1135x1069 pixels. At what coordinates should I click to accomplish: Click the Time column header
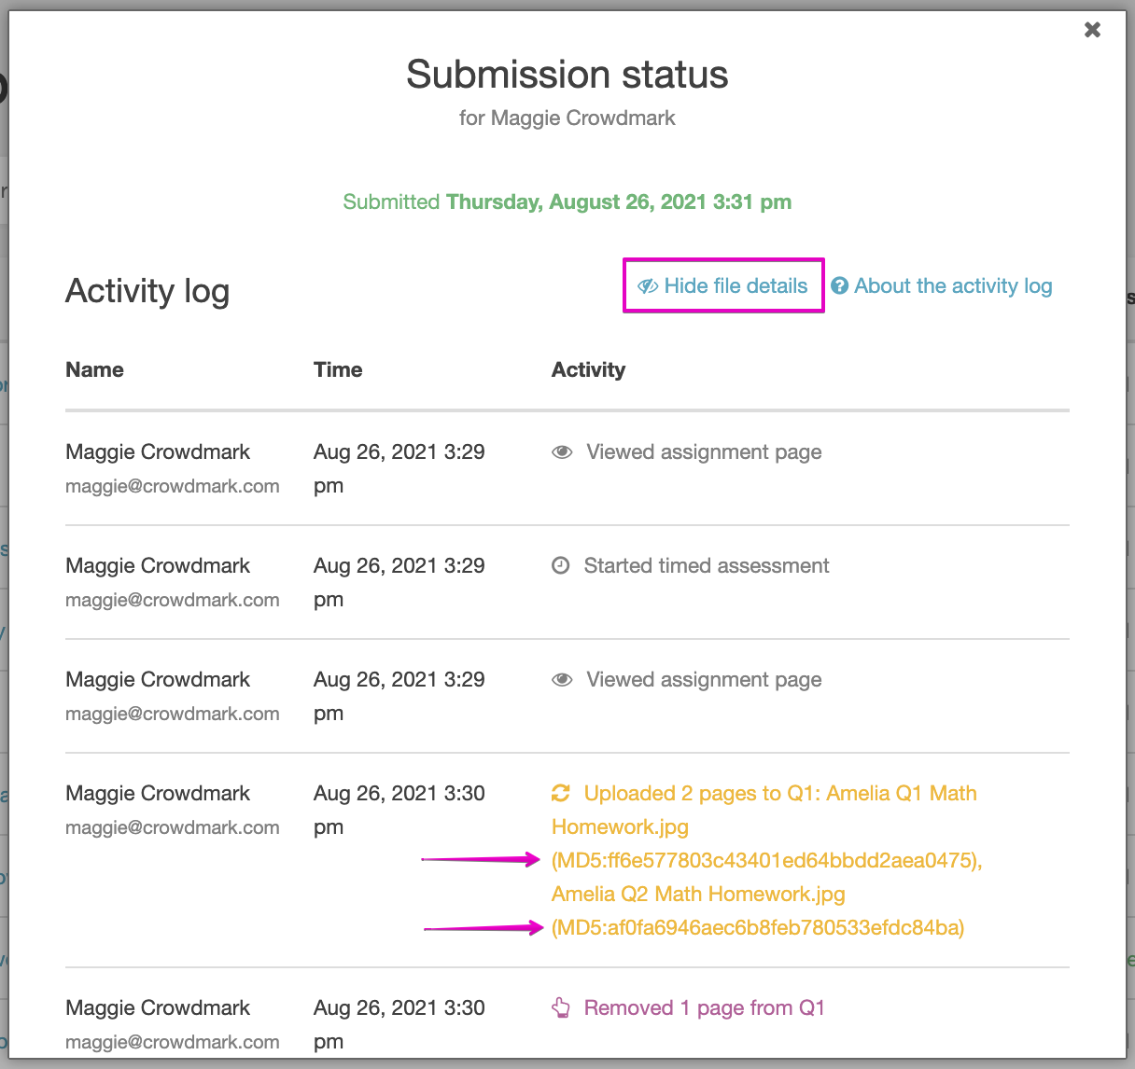pyautogui.click(x=338, y=369)
